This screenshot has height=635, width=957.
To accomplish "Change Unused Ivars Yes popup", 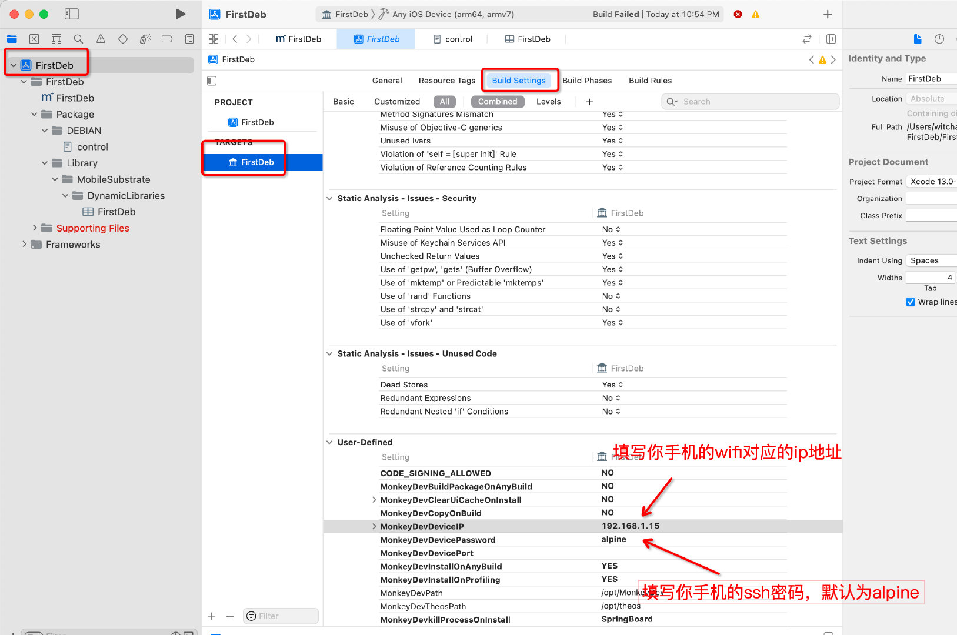I will 612,141.
